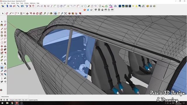Click the yellow triangle toolbar icon

[136, 6]
